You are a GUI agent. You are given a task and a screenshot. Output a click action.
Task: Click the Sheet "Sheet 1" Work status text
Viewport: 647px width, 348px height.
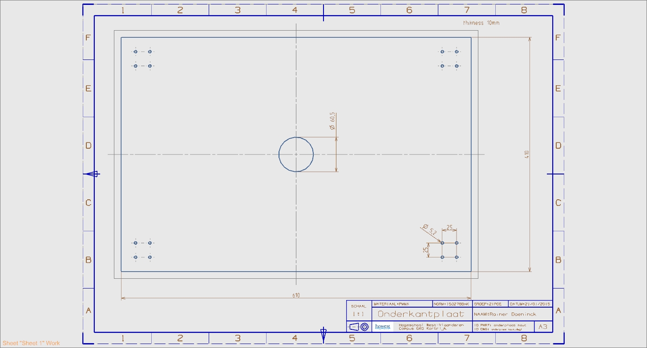(31, 343)
